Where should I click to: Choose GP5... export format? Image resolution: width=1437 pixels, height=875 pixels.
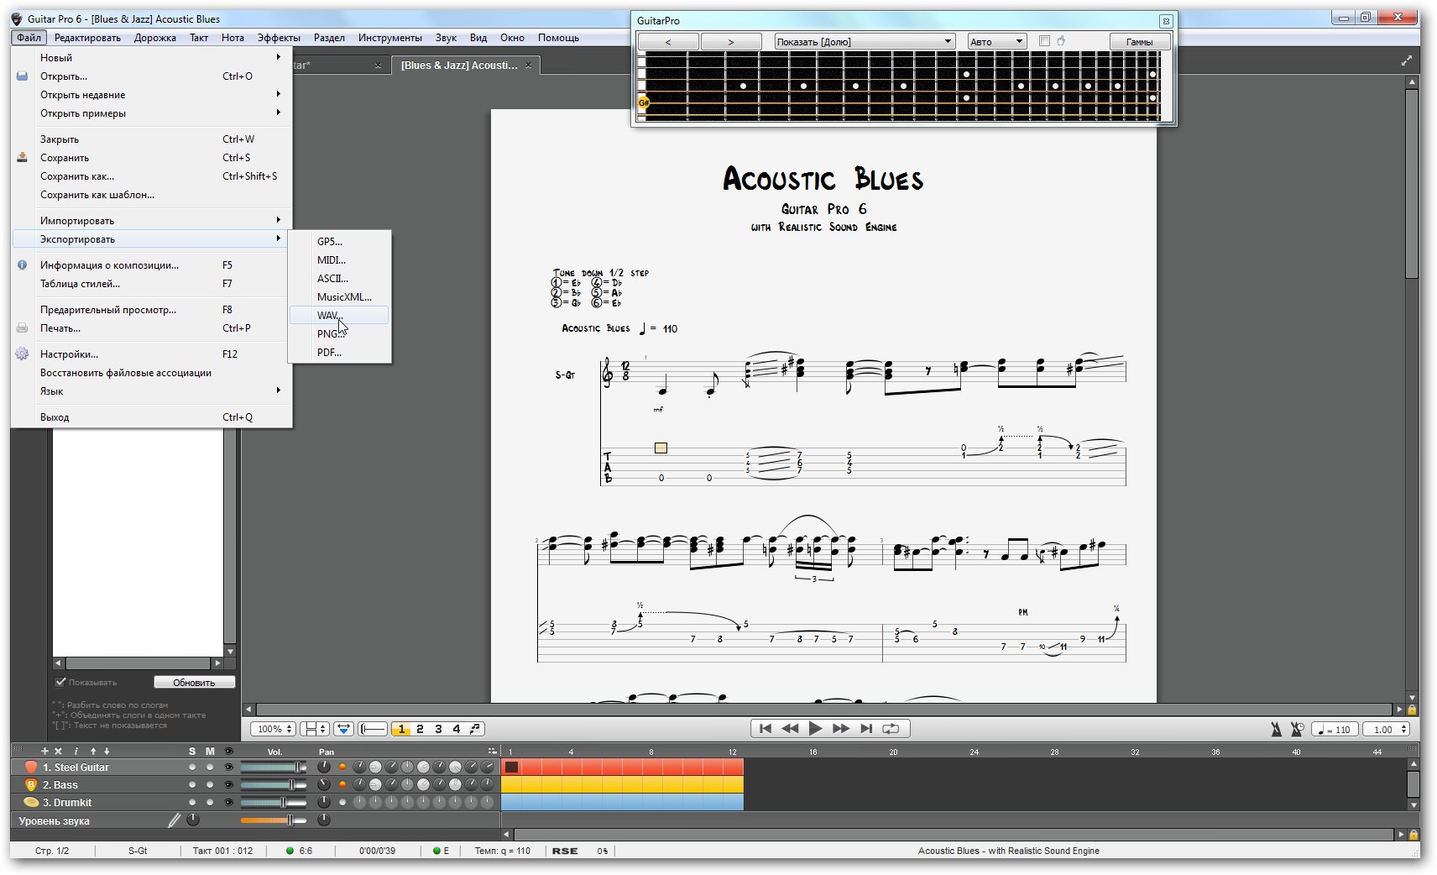339,241
